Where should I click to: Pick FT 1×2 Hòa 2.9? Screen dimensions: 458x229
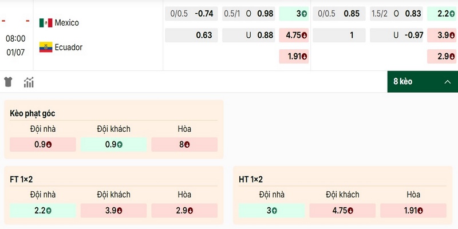click(x=184, y=211)
